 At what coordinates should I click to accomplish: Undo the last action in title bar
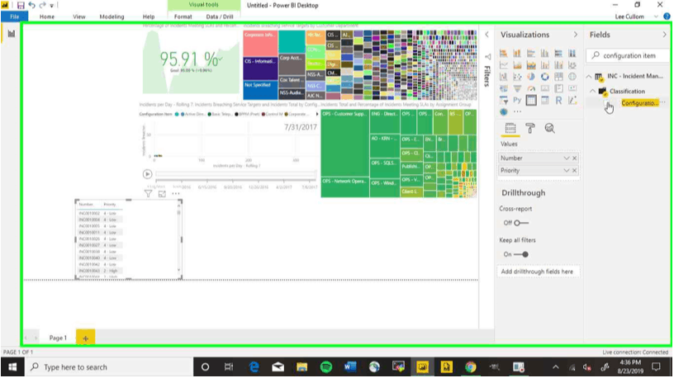(x=32, y=5)
